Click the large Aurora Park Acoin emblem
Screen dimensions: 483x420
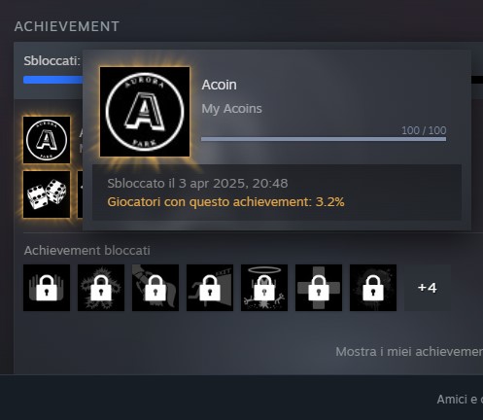[x=145, y=112]
